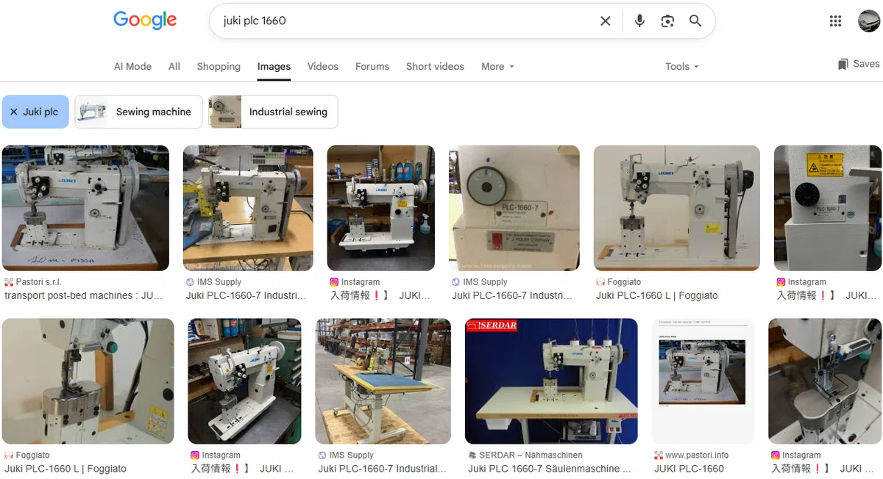Click www.pastori.info favicon icon

click(x=659, y=455)
